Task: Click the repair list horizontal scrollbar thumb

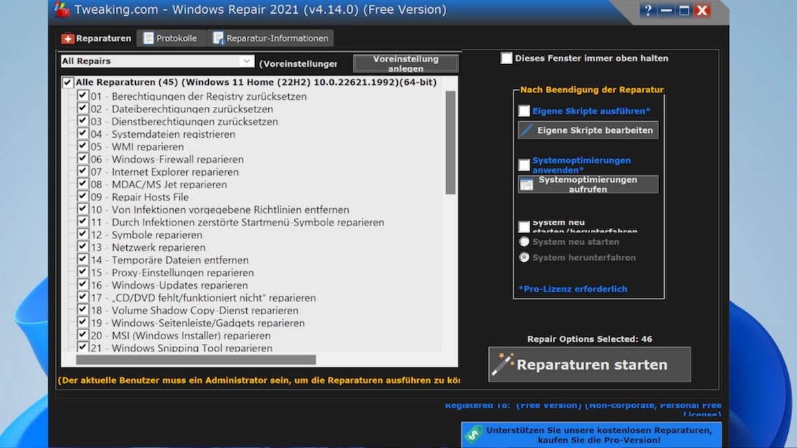Action: coord(196,360)
